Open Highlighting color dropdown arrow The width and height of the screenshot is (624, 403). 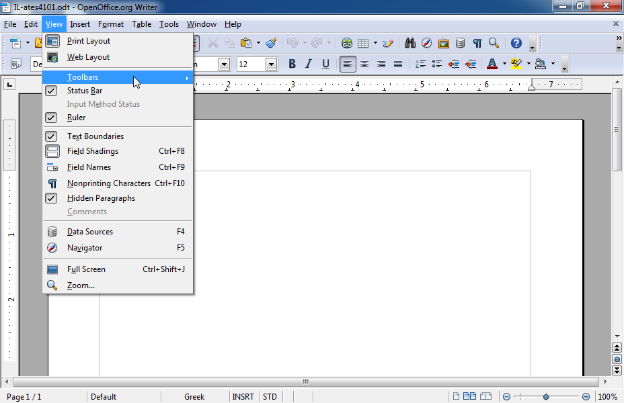tap(529, 64)
